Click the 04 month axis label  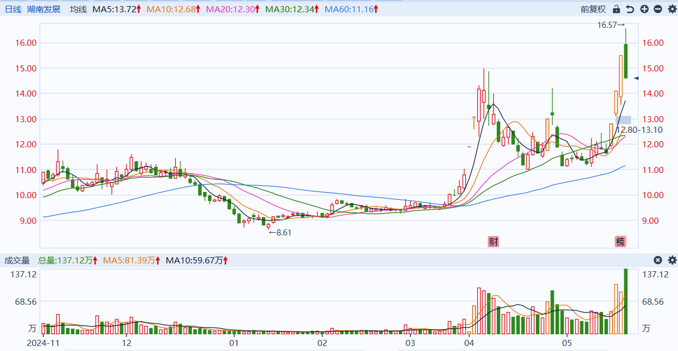click(469, 342)
